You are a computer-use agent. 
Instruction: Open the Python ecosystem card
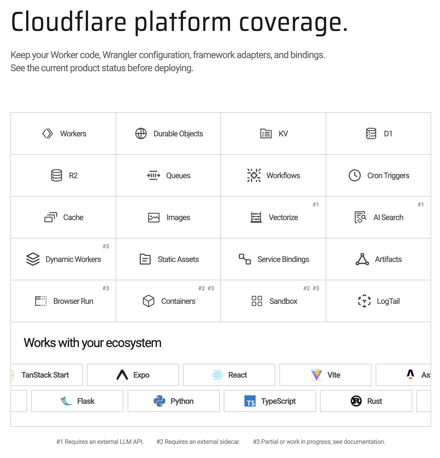(174, 401)
